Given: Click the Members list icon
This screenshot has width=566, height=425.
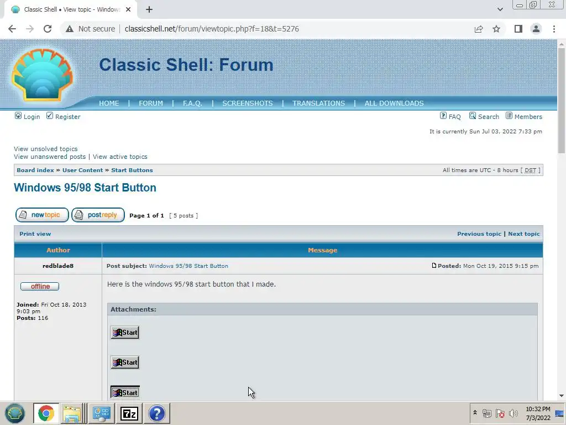Looking at the screenshot, I should pos(509,116).
